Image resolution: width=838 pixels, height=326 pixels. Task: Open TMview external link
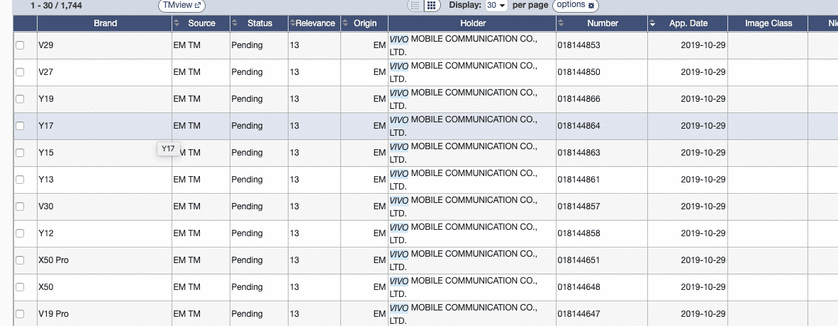(x=181, y=6)
